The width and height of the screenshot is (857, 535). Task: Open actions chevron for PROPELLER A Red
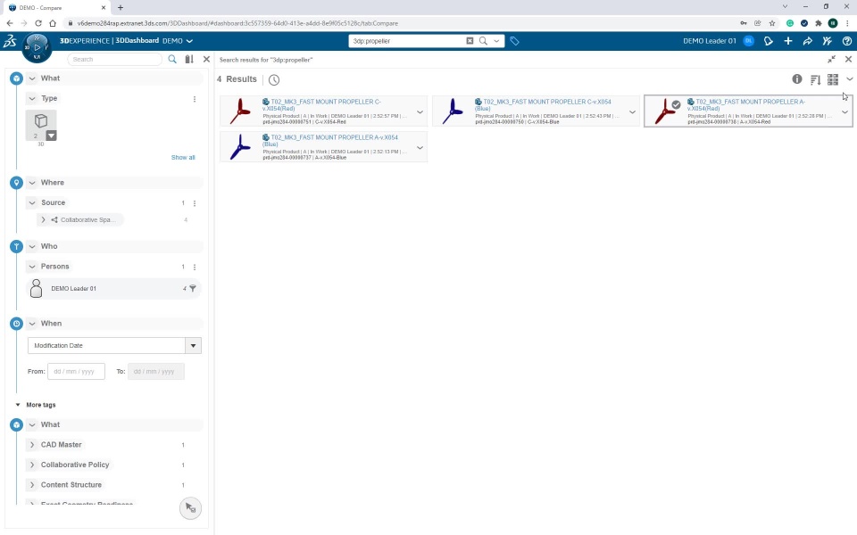[845, 112]
